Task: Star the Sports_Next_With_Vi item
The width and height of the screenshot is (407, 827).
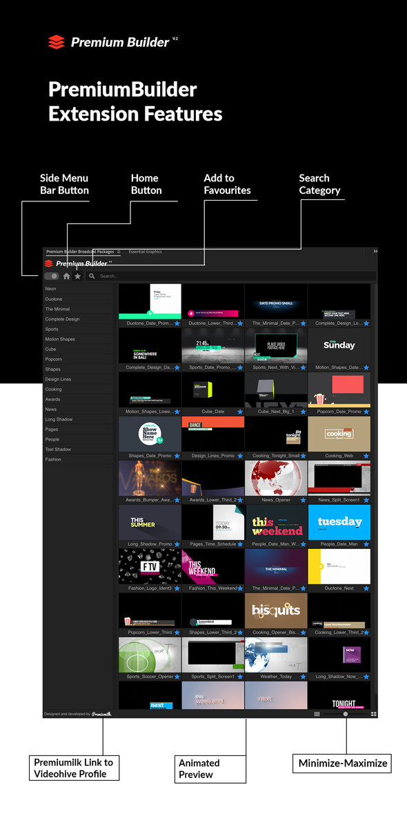Action: coord(303,368)
